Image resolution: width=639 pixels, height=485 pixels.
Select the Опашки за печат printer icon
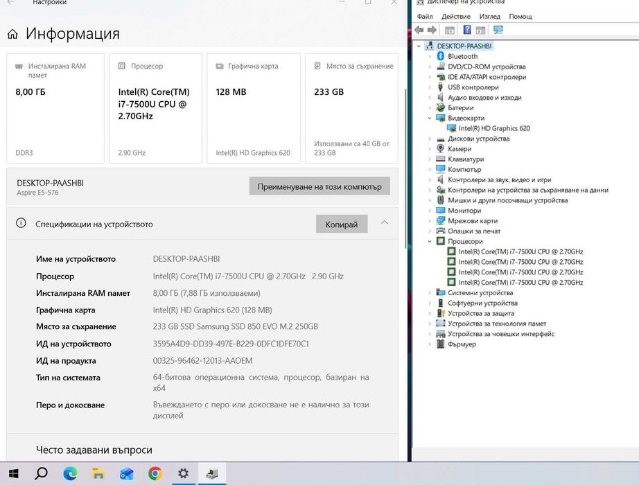[440, 231]
